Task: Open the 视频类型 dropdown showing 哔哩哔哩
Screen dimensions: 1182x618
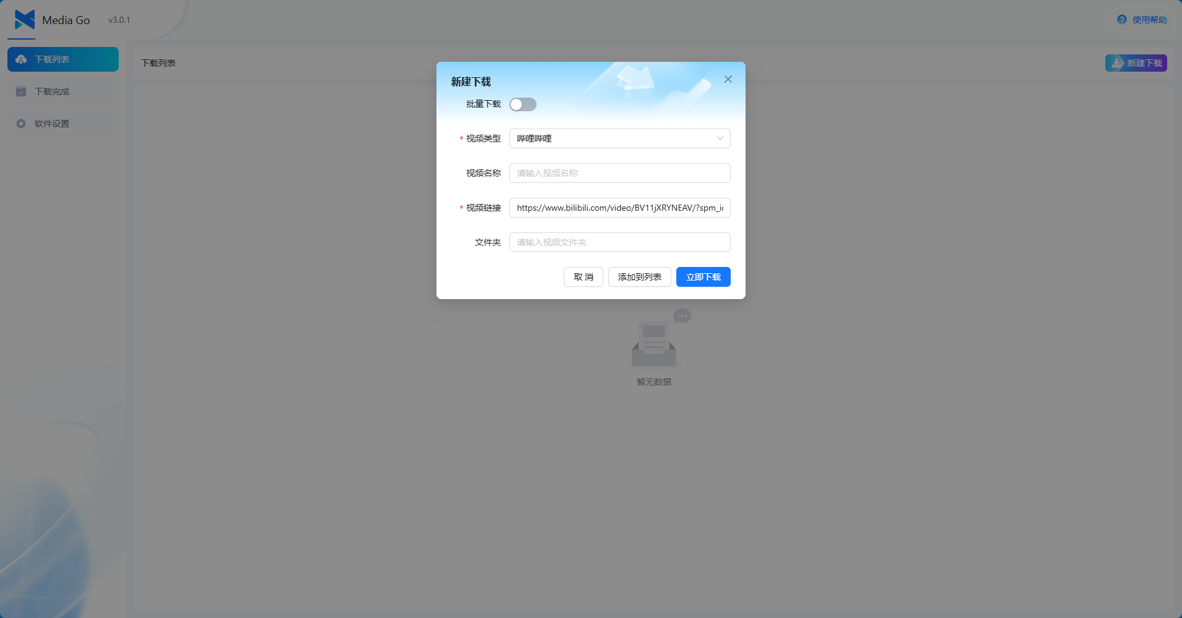Action: pos(620,138)
